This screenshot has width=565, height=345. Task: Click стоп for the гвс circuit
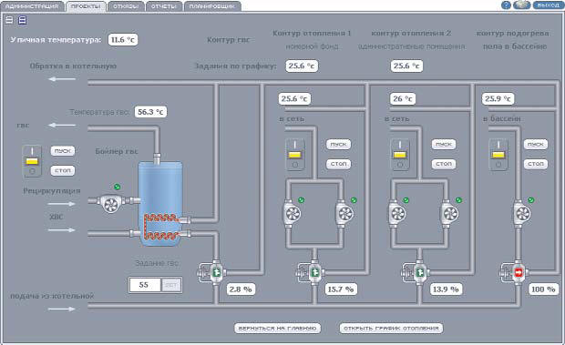click(x=63, y=170)
